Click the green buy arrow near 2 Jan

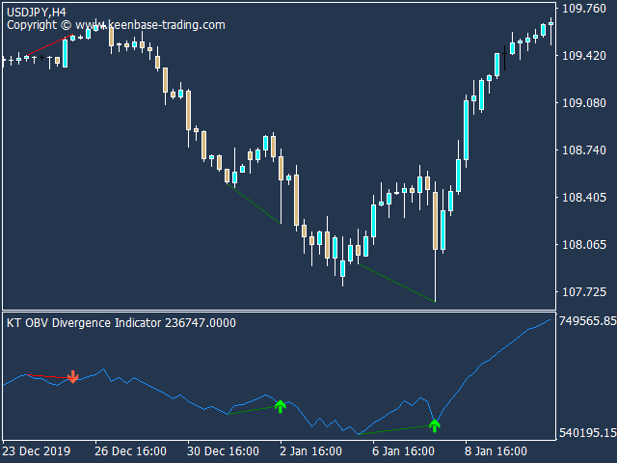click(x=281, y=406)
